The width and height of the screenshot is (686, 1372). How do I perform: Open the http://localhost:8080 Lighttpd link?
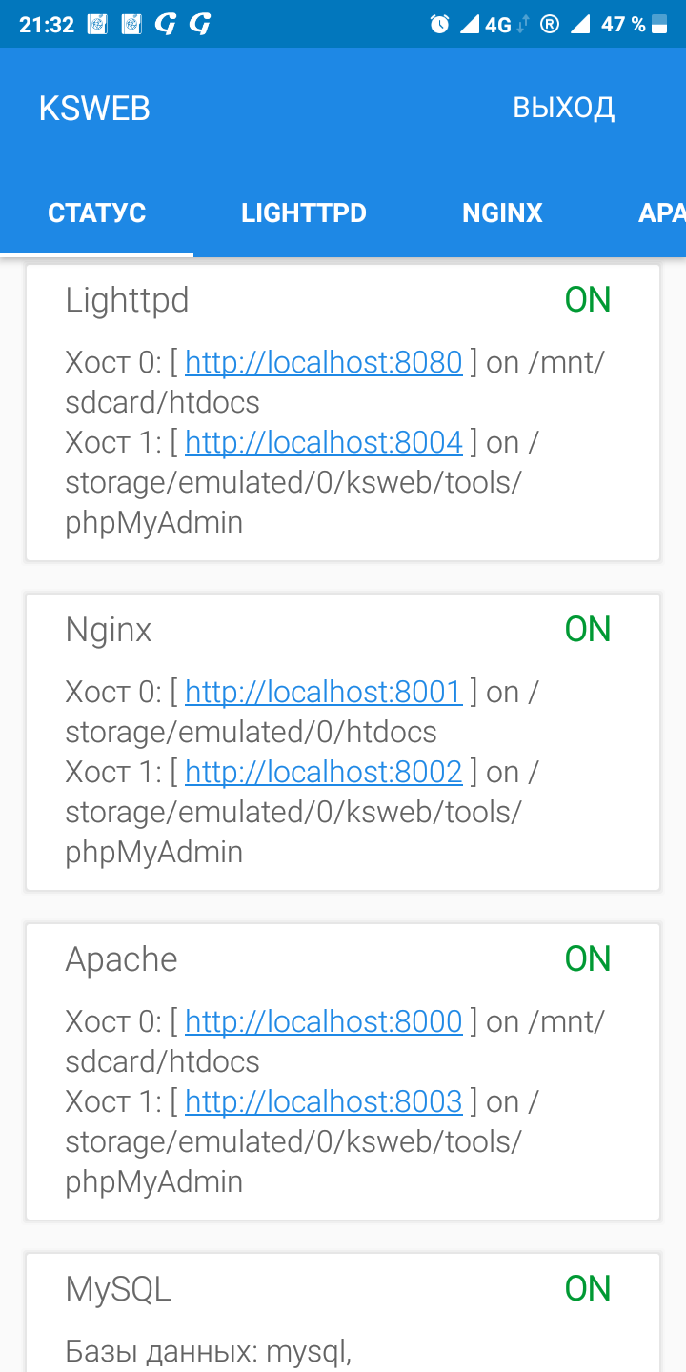pos(323,362)
